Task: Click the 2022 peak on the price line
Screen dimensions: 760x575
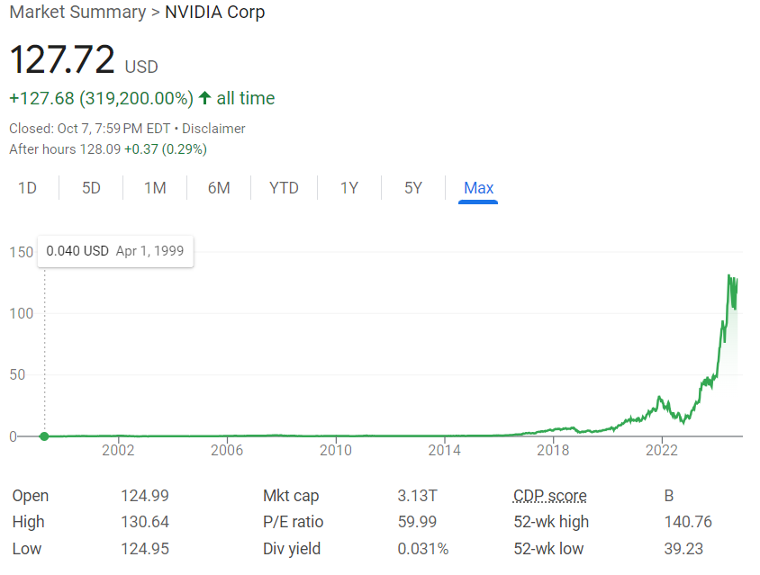Action: tap(660, 397)
